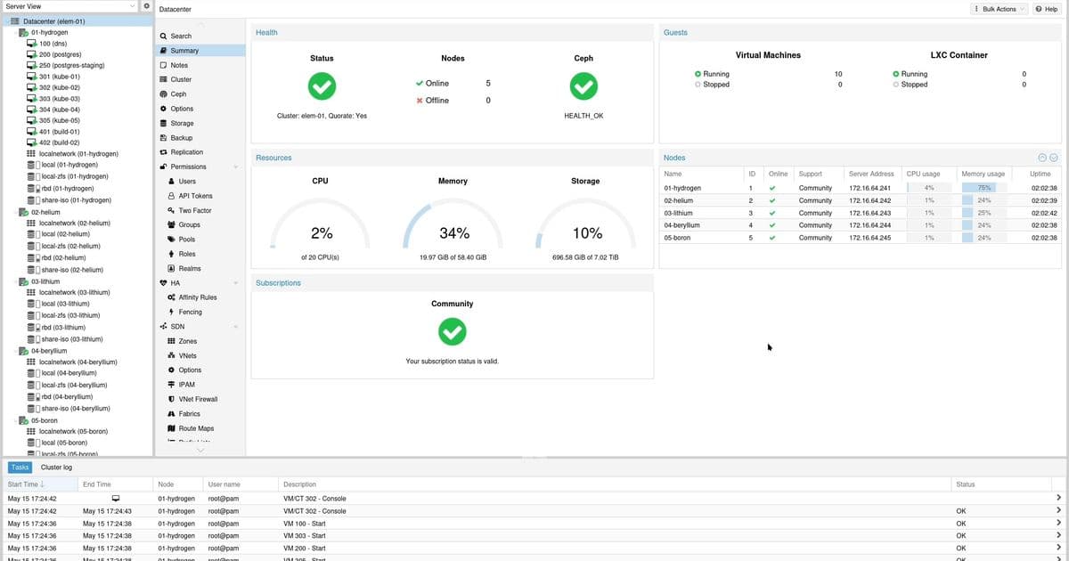Collapse the Permissions menu group arrow
The height and width of the screenshot is (561, 1069).
(236, 167)
